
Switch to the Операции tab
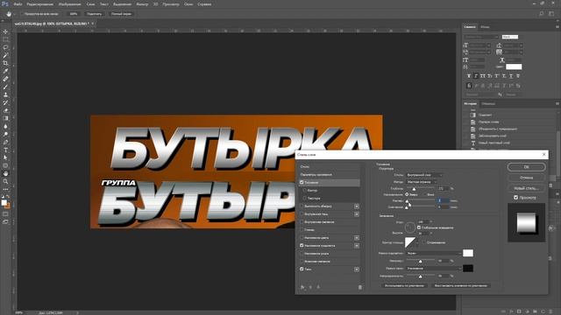[488, 104]
